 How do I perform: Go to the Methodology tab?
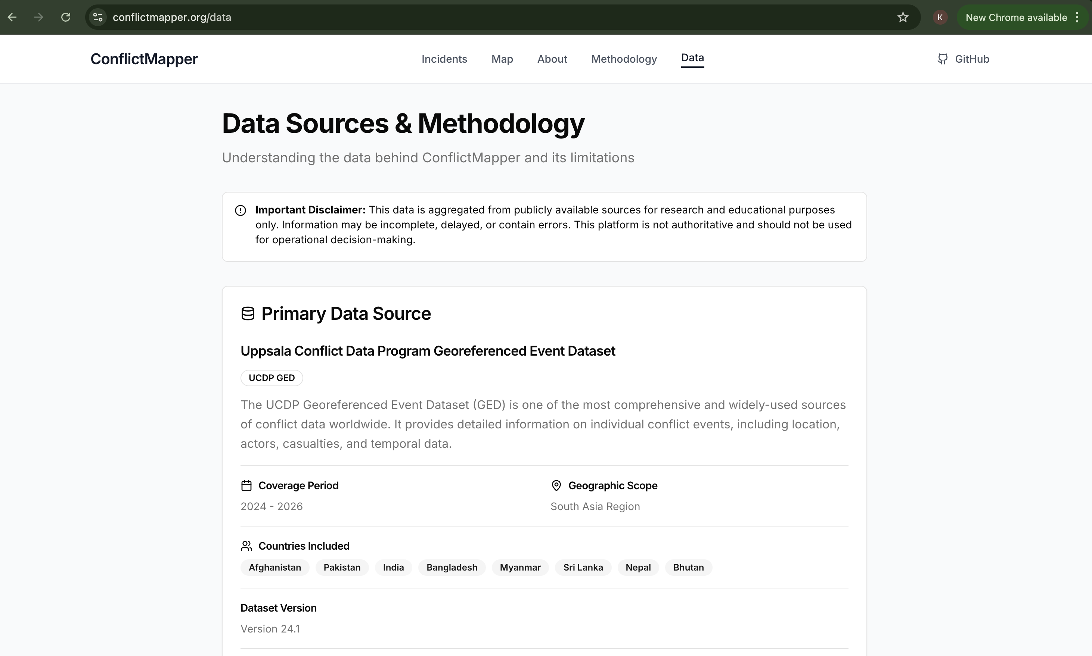click(x=624, y=59)
